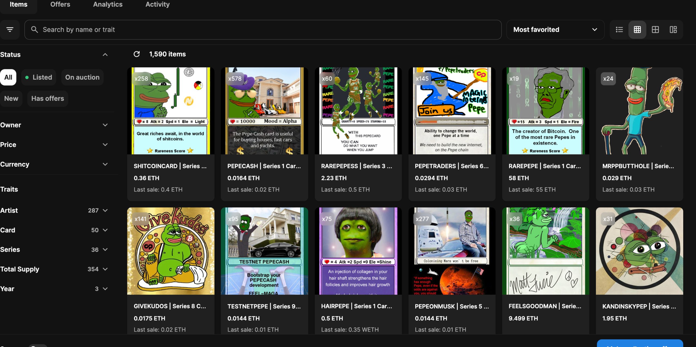Click Last sale: 0.35 WETH text
Viewport: 696px width, 347px height.
point(350,330)
